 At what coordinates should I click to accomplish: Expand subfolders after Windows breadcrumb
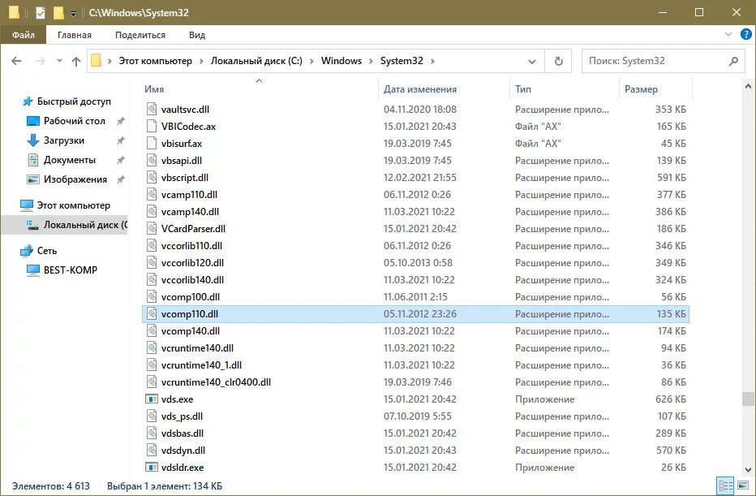click(371, 61)
